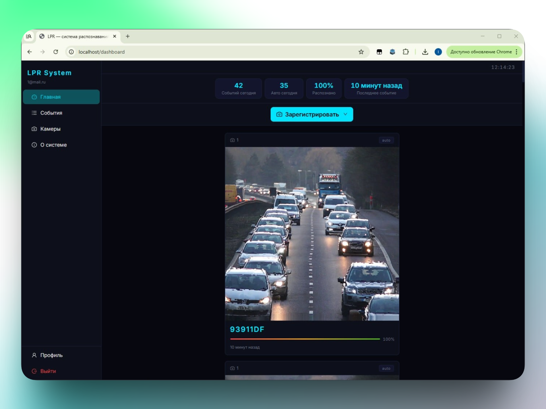This screenshot has height=409, width=546.
Task: Click the 42 События сегодня stat card
Action: (x=238, y=89)
